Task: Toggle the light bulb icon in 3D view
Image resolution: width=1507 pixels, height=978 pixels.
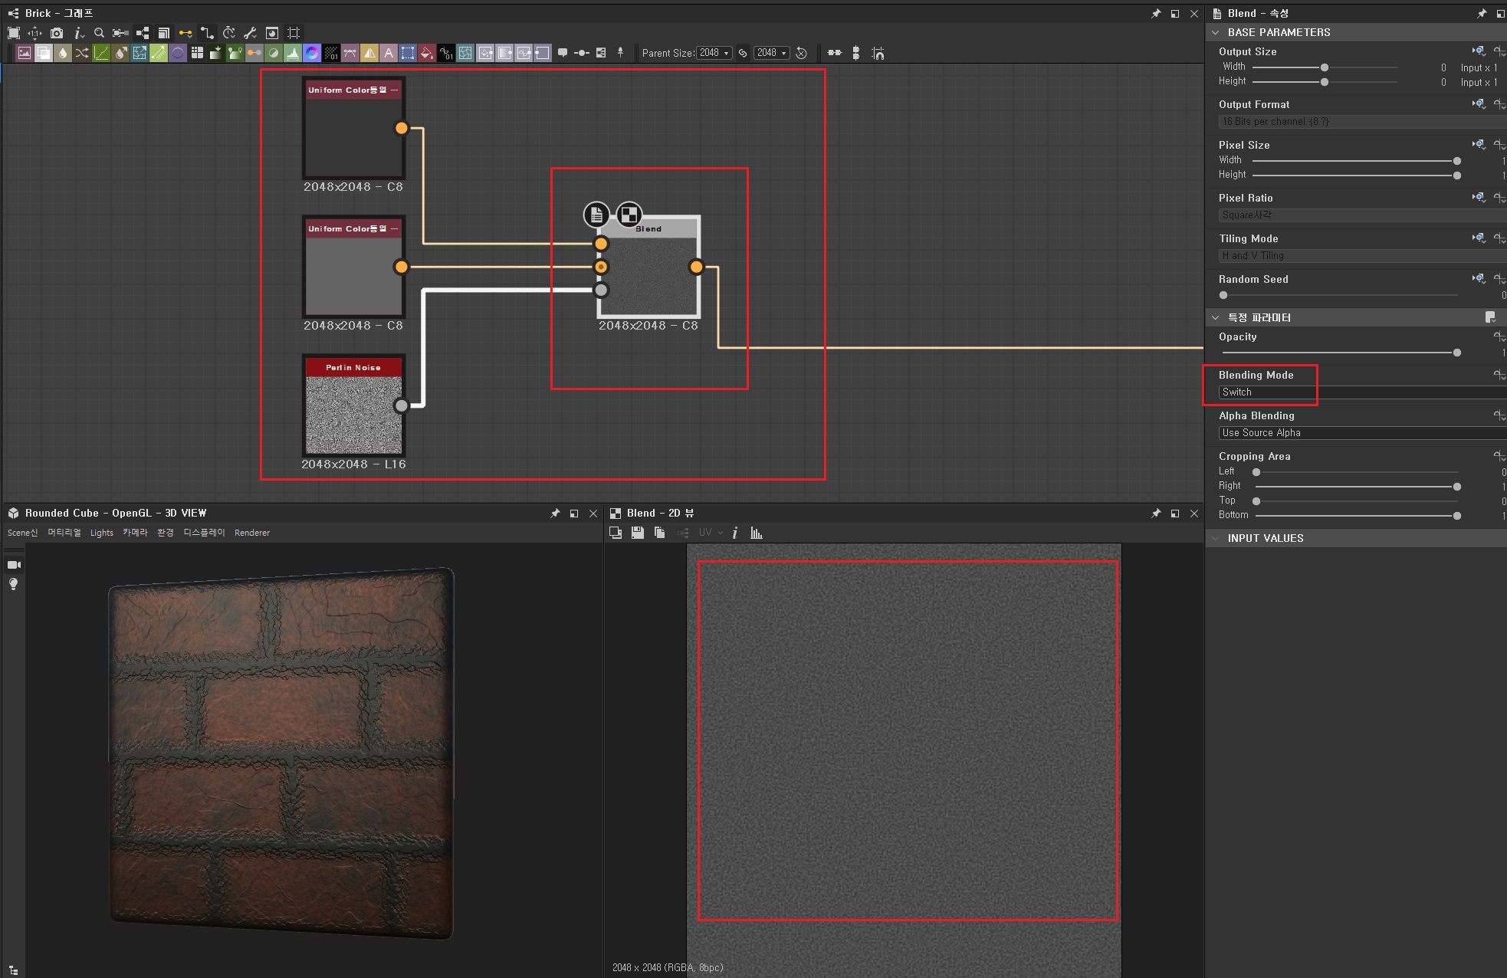Action: [x=14, y=584]
